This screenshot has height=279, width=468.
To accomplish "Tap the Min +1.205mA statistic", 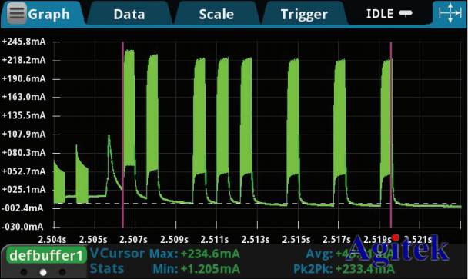I will [196, 269].
